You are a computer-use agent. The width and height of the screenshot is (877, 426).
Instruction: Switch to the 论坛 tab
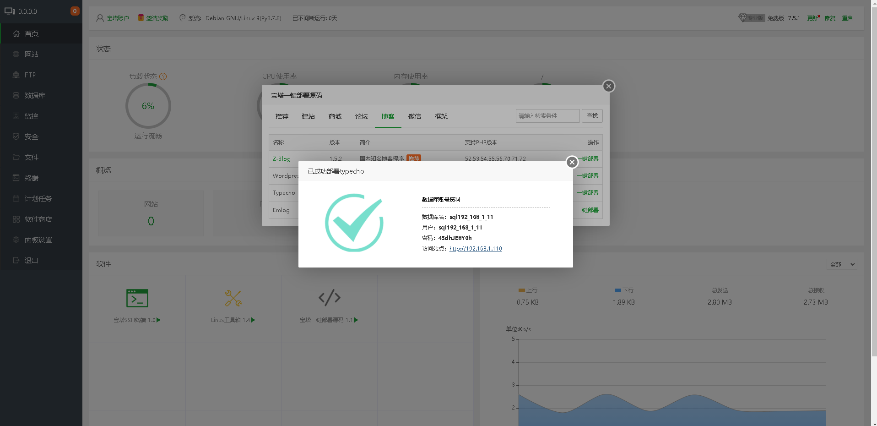(362, 116)
